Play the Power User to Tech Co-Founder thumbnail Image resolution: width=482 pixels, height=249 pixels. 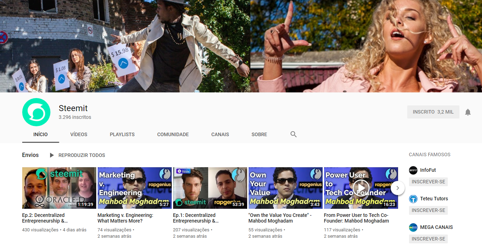pos(361,188)
